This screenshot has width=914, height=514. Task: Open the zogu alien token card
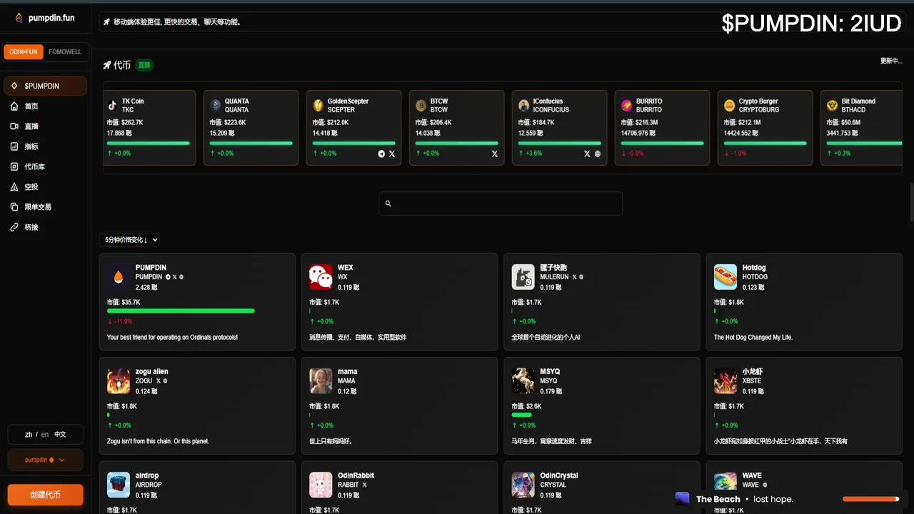[x=197, y=406]
